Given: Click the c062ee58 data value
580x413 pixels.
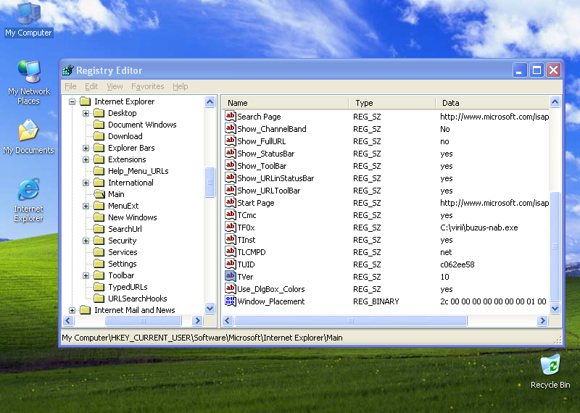Looking at the screenshot, I should 457,264.
